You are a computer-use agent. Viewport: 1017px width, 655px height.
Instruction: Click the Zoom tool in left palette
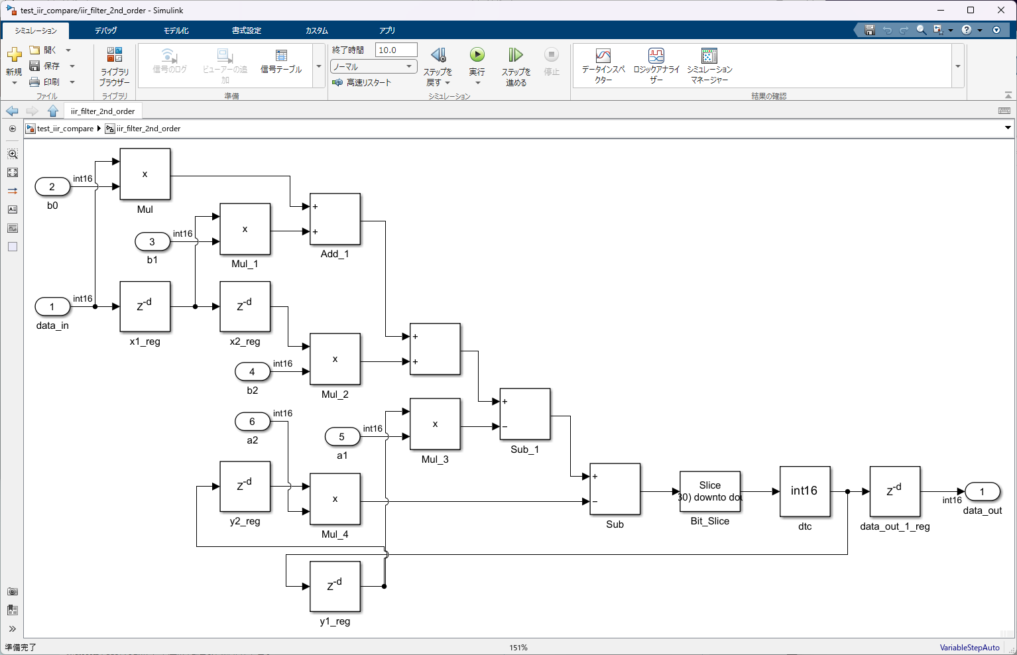tap(13, 154)
